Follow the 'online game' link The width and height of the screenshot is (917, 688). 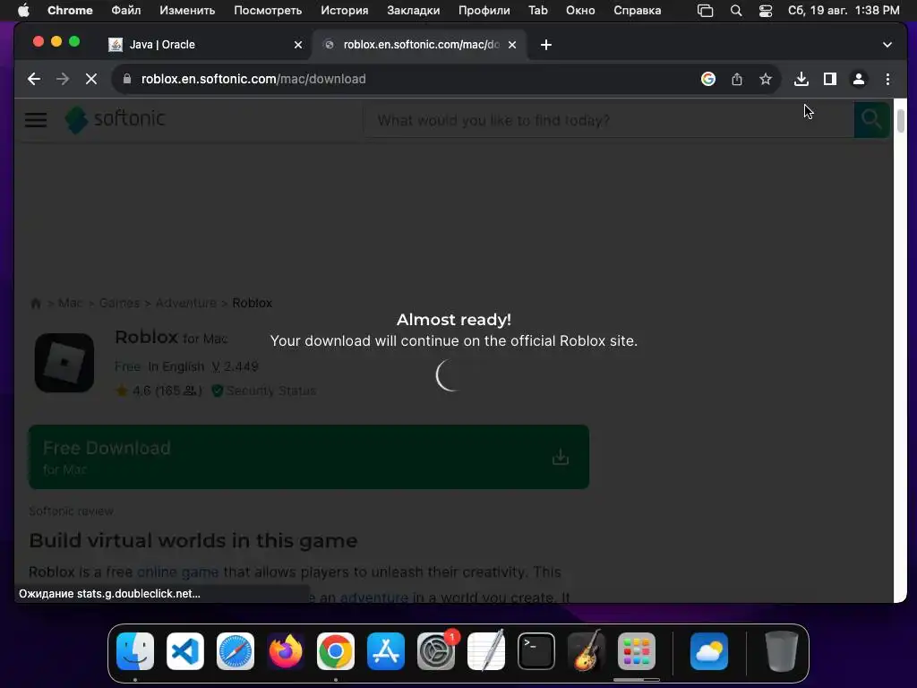pos(178,572)
